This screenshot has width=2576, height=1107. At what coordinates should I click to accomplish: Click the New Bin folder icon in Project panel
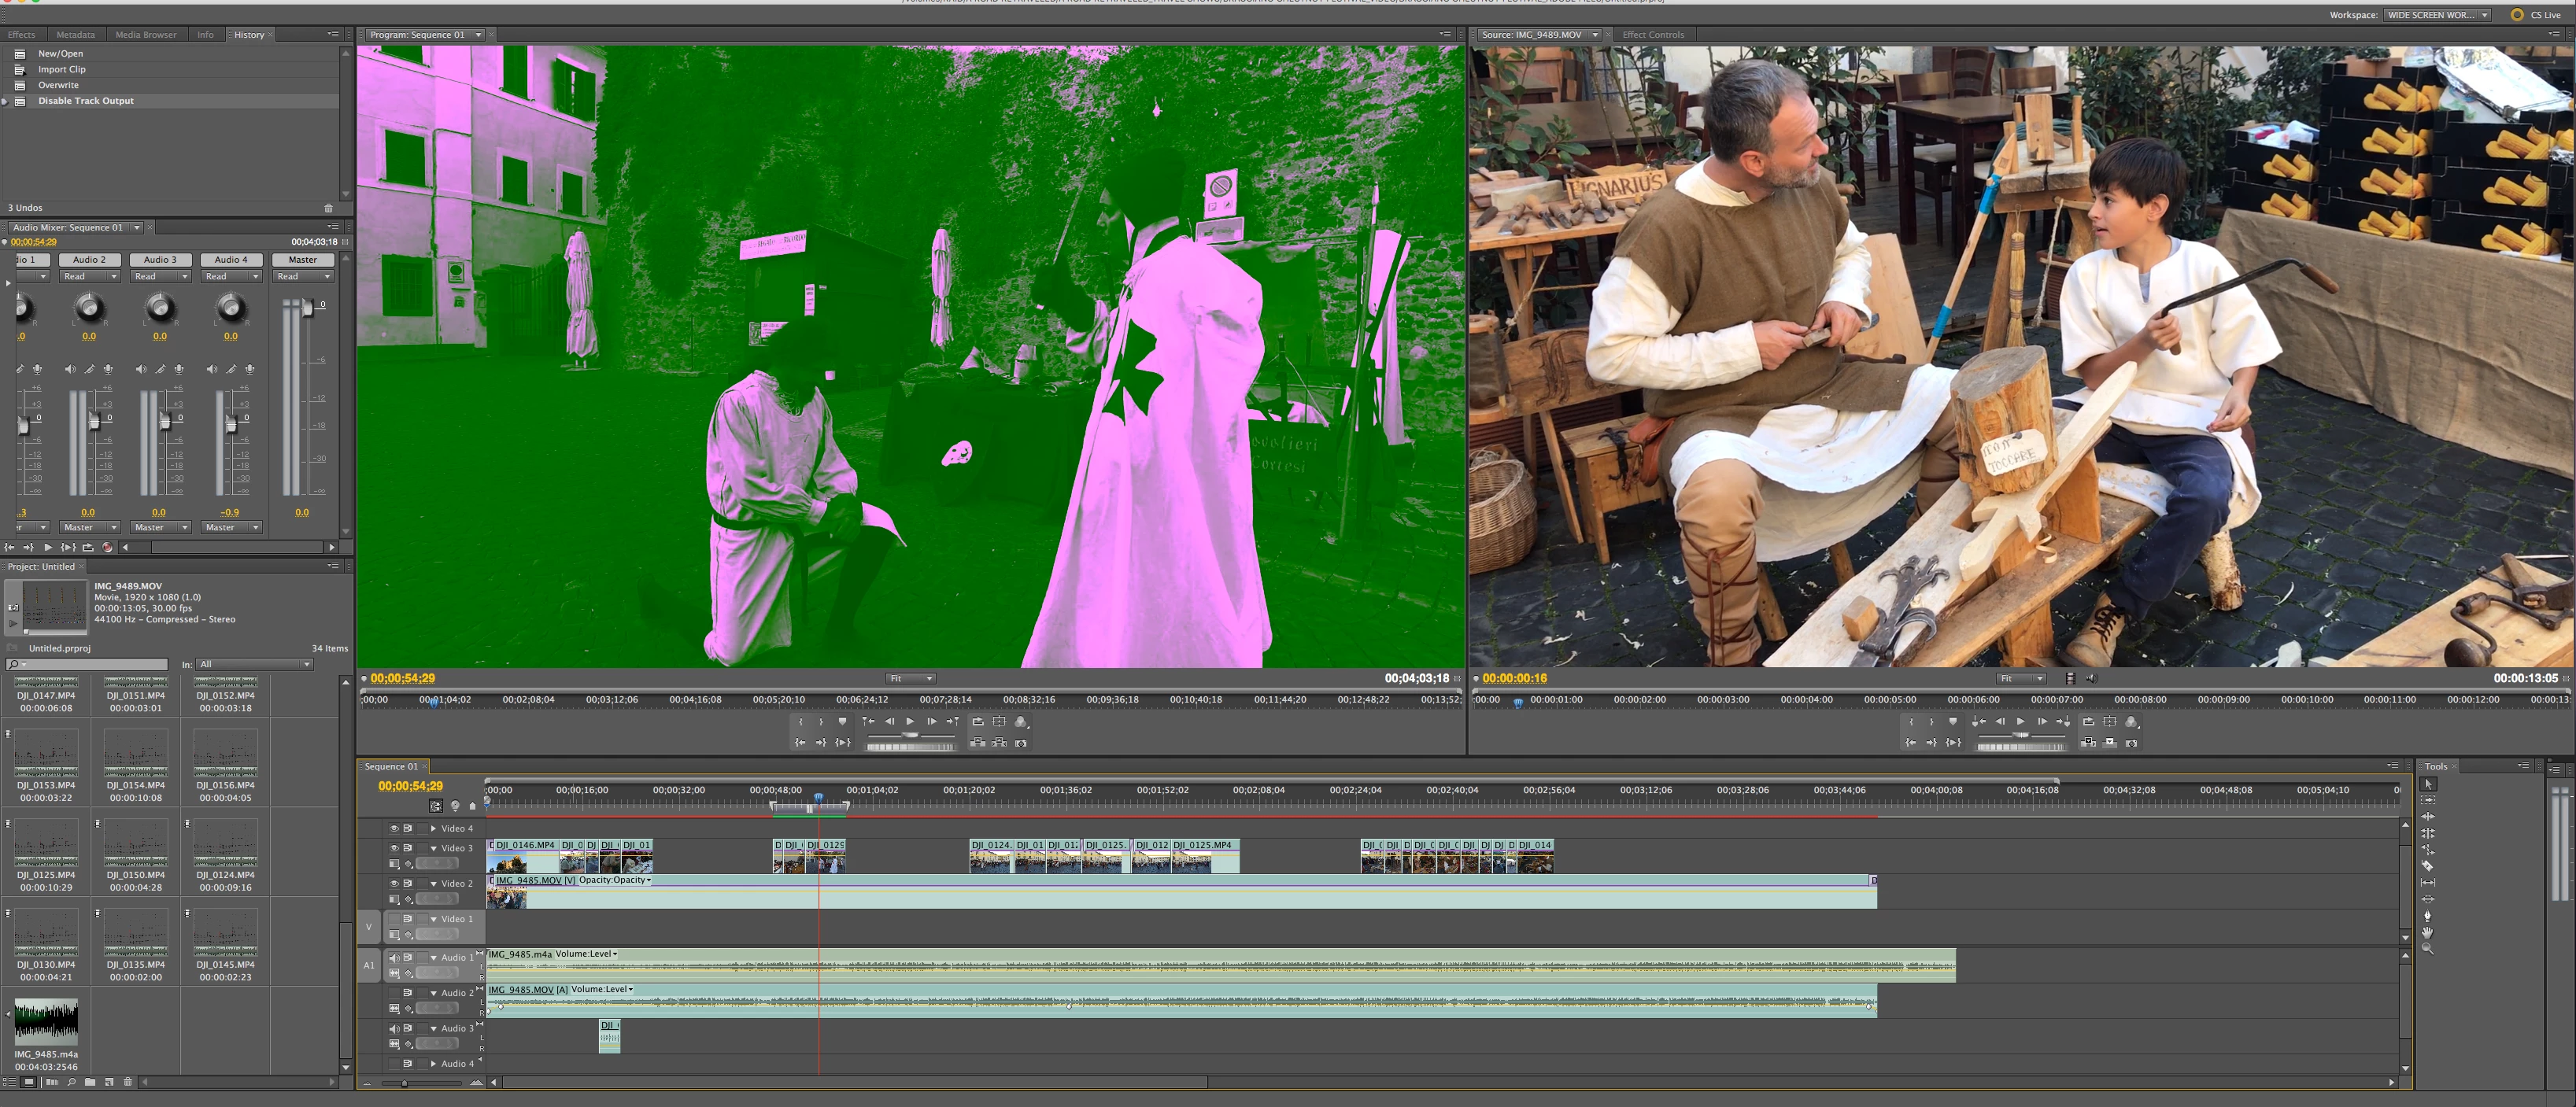point(90,1082)
